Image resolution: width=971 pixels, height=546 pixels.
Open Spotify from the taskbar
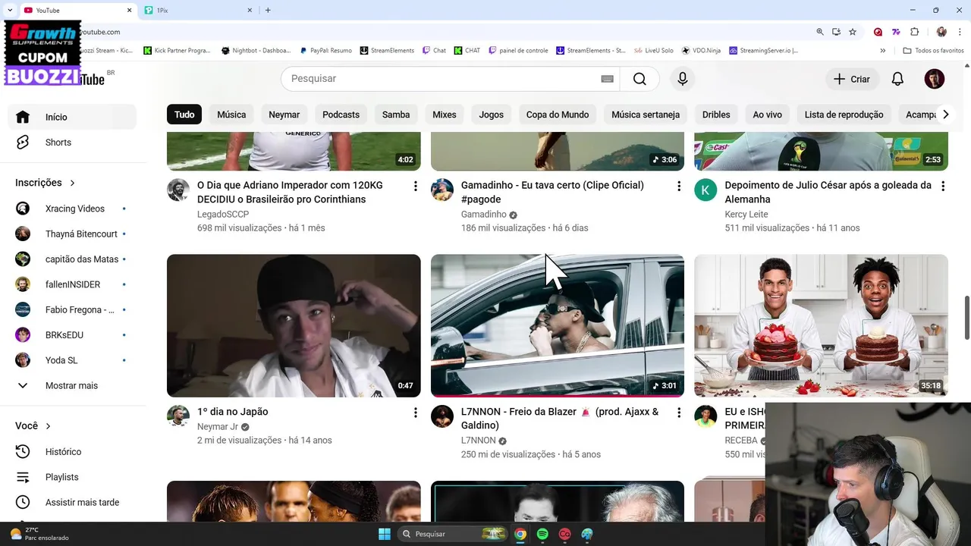[542, 534]
